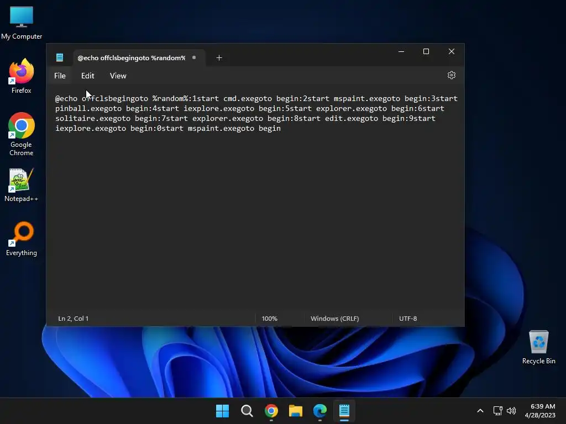Select the My Computer desktop icon

22,23
